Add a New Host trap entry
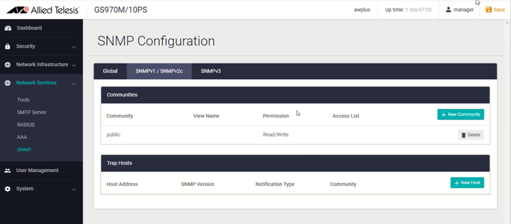 (x=467, y=183)
